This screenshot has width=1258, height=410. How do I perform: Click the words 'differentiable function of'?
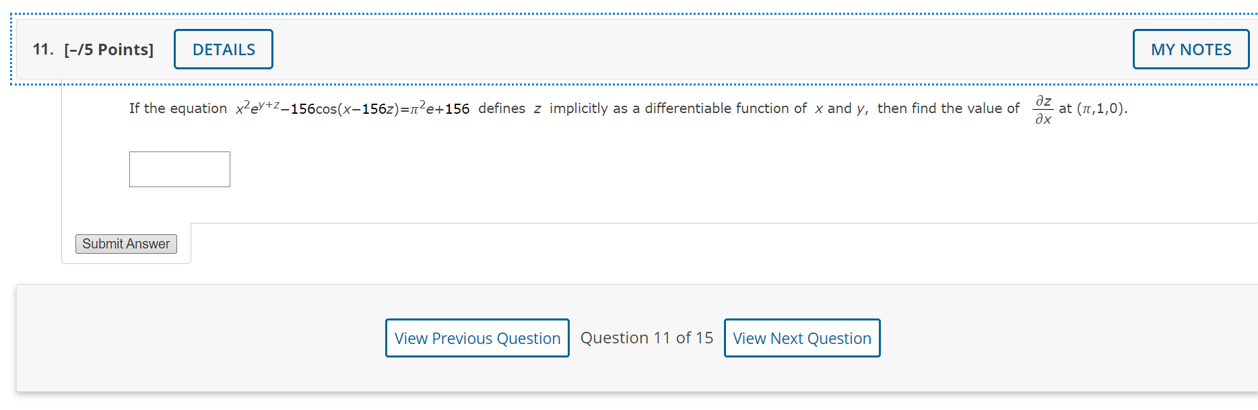[726, 108]
